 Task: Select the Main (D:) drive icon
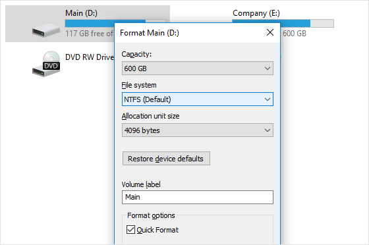tap(46, 30)
